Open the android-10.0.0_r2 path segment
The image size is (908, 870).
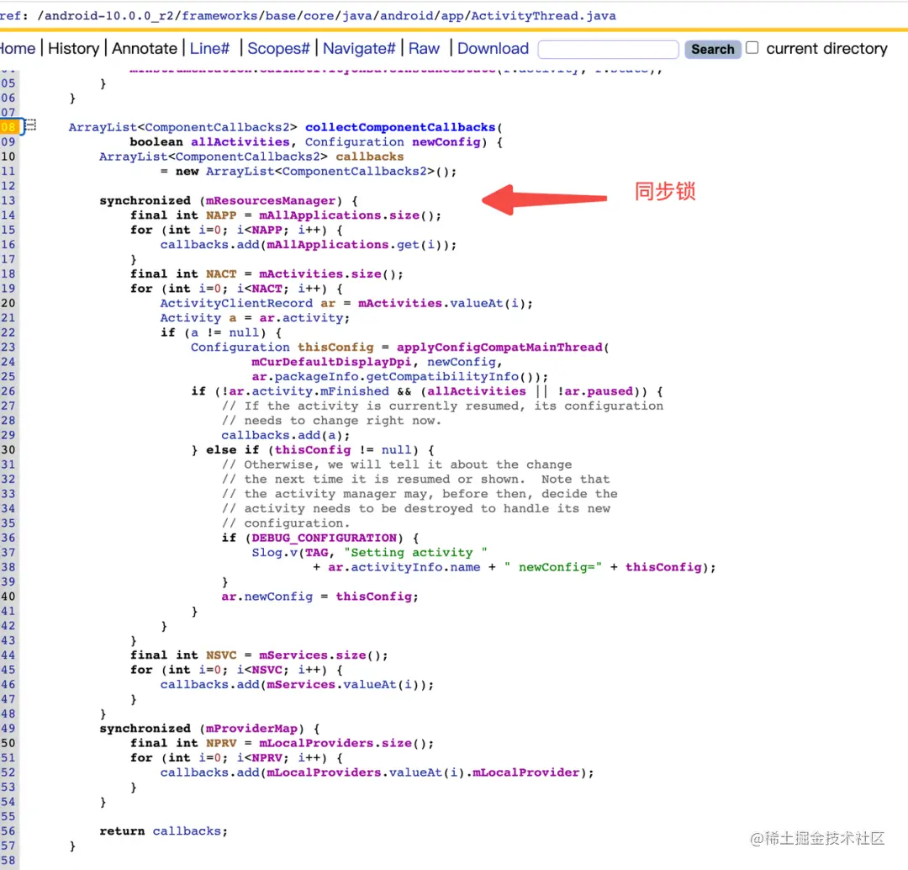point(108,16)
